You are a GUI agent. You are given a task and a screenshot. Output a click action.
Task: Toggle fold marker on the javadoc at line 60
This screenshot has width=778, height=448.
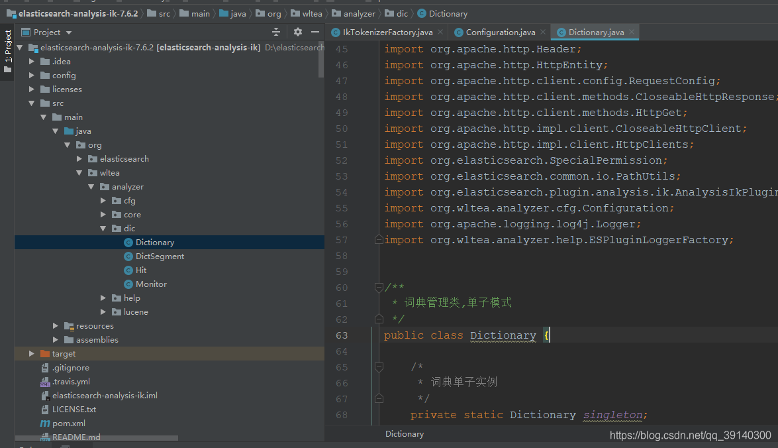tap(379, 287)
